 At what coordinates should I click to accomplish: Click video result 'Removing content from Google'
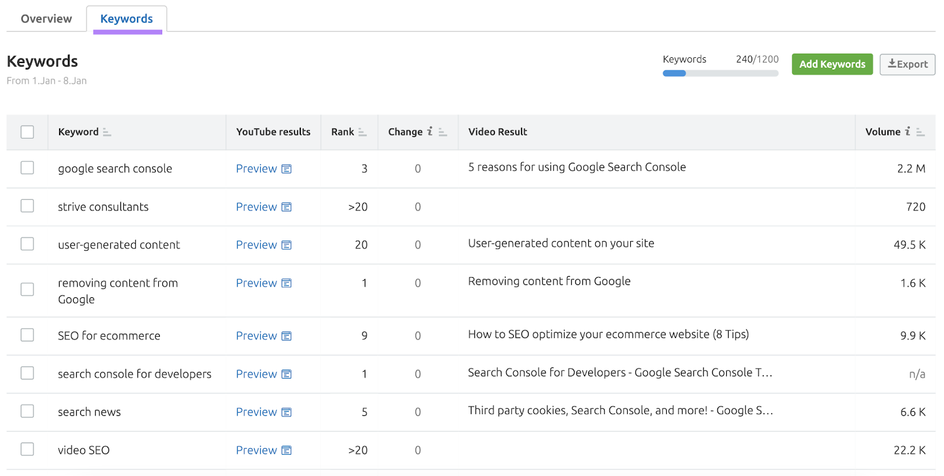(x=549, y=281)
